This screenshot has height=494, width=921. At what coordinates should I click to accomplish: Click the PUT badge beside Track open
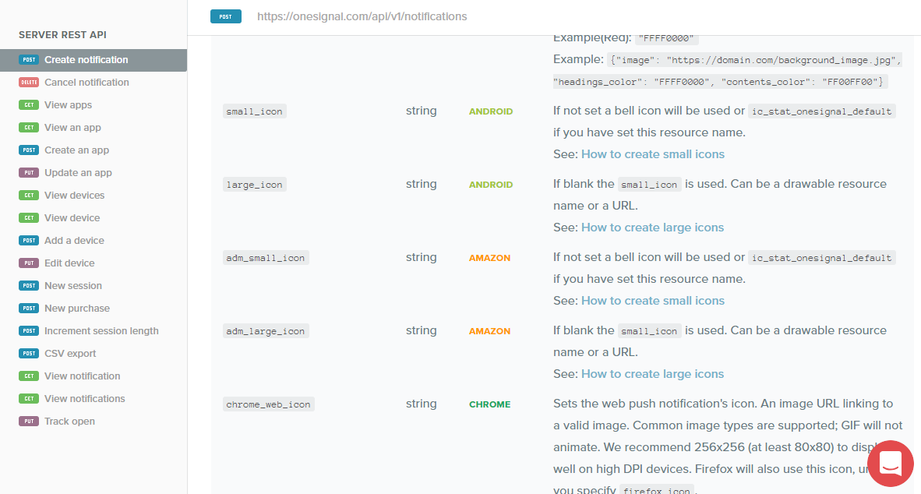click(x=27, y=421)
